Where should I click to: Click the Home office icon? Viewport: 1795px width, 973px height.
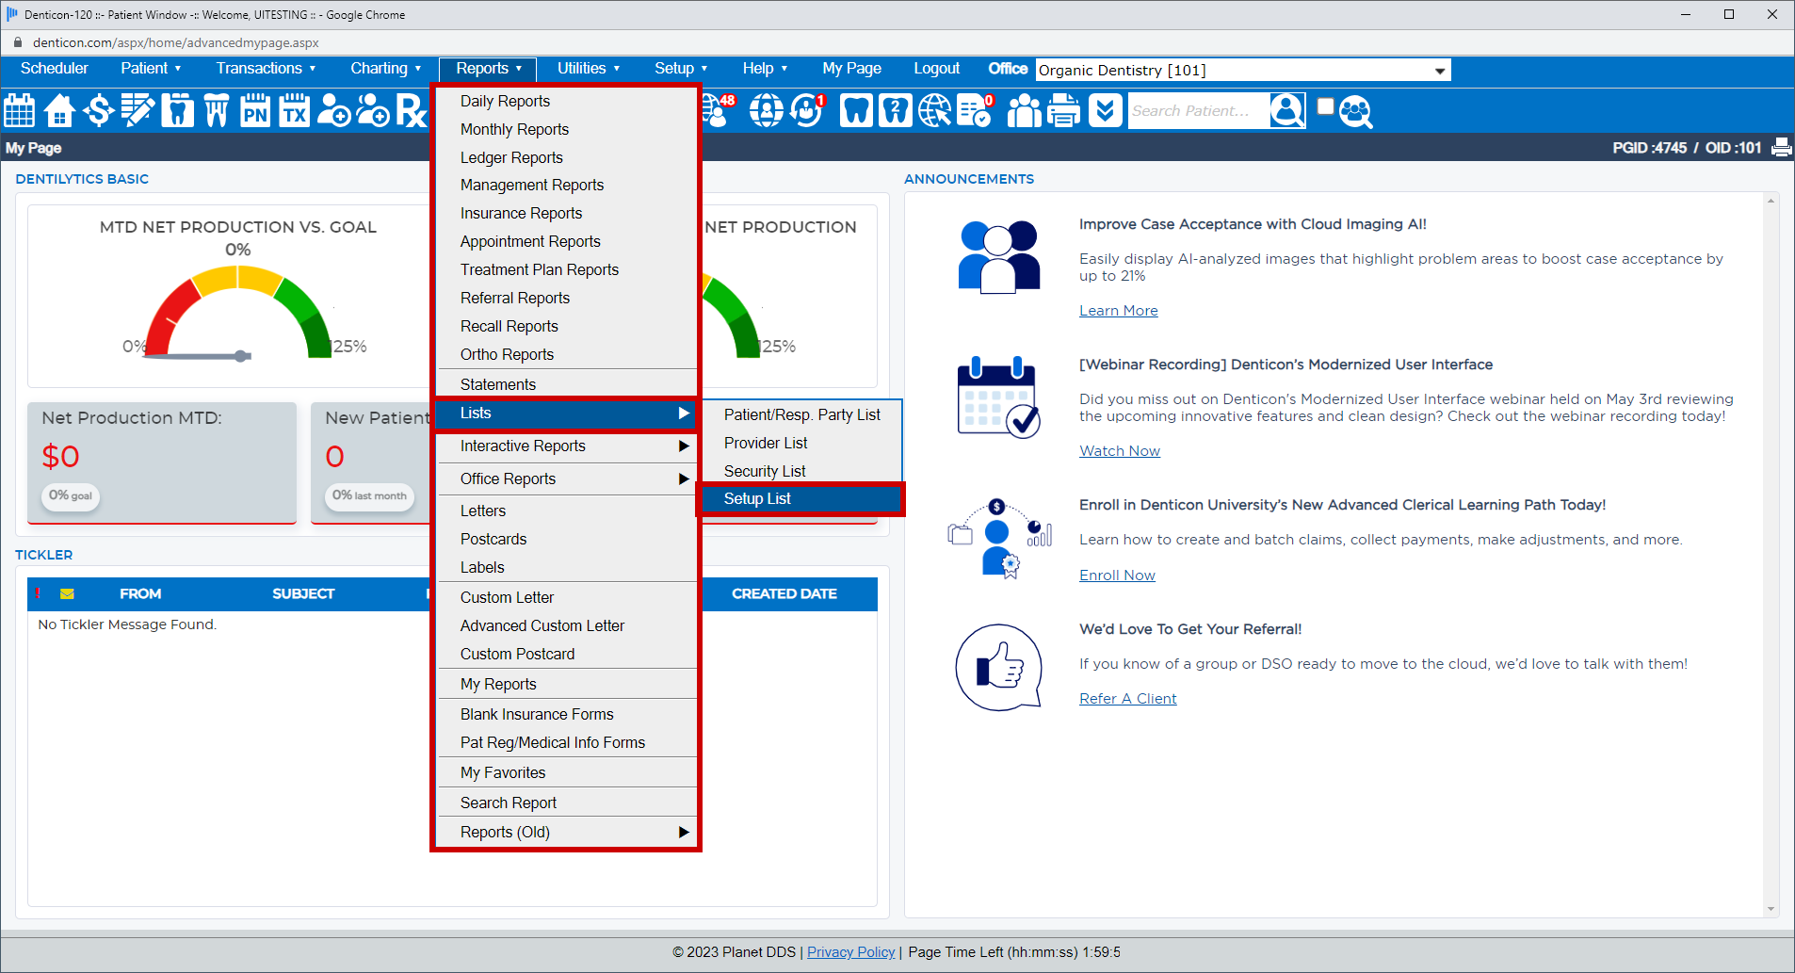tap(58, 110)
